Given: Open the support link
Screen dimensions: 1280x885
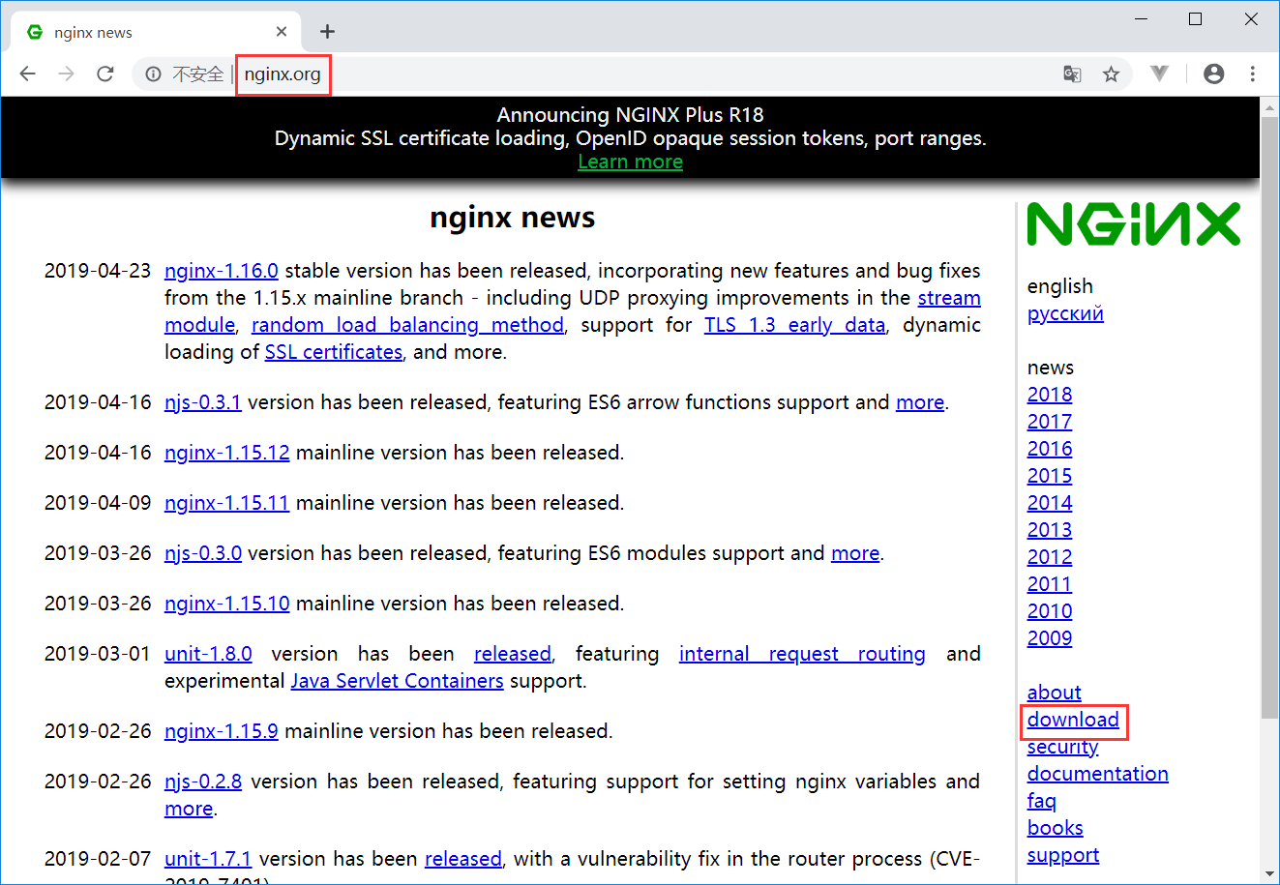Looking at the screenshot, I should click(1063, 855).
